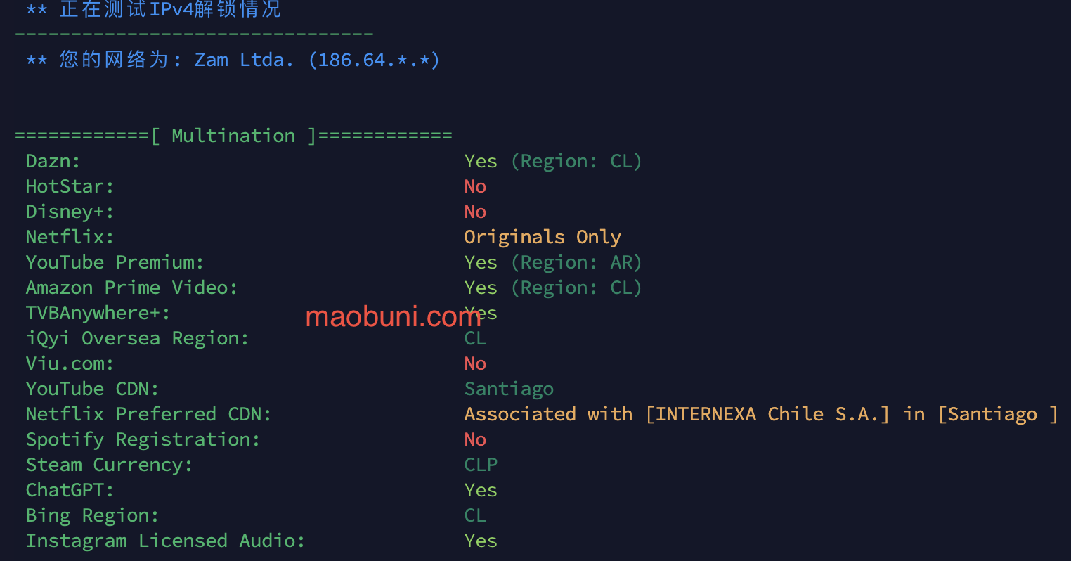Click the iQyi Oversea Region label
The width and height of the screenshot is (1071, 561).
[137, 338]
